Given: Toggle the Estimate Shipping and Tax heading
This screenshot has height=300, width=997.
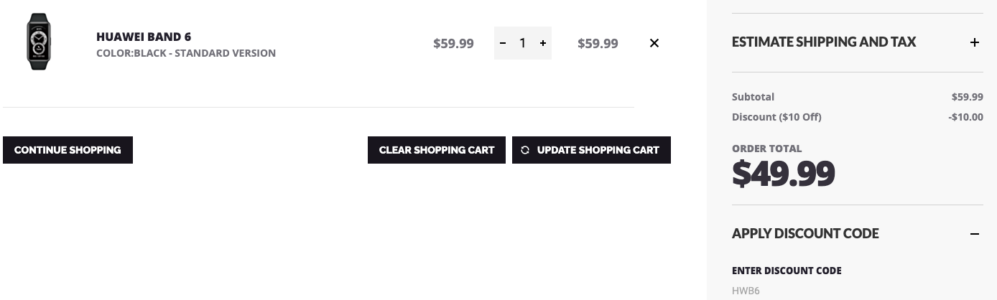Looking at the screenshot, I should tap(824, 42).
